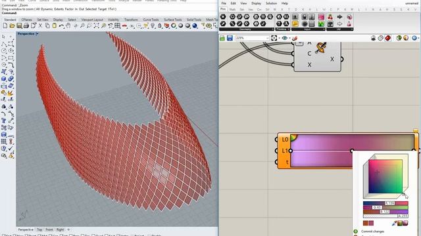Screen dimensions: 421x236
Task: Switch to the Right viewport tab
Action: pyautogui.click(x=60, y=229)
